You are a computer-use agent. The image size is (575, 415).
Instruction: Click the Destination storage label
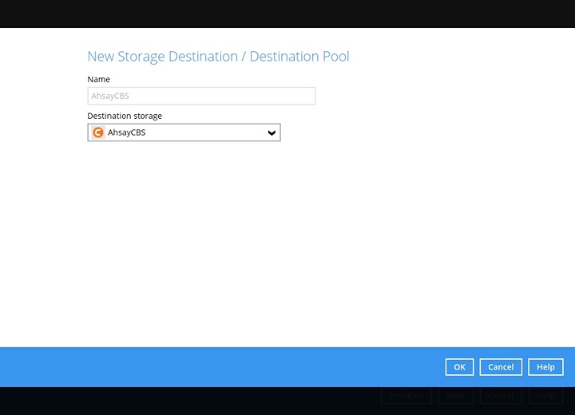[x=125, y=116]
